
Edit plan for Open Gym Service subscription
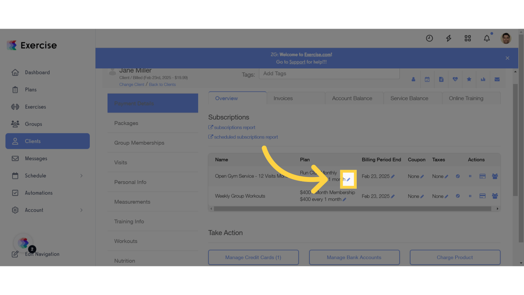348,179
